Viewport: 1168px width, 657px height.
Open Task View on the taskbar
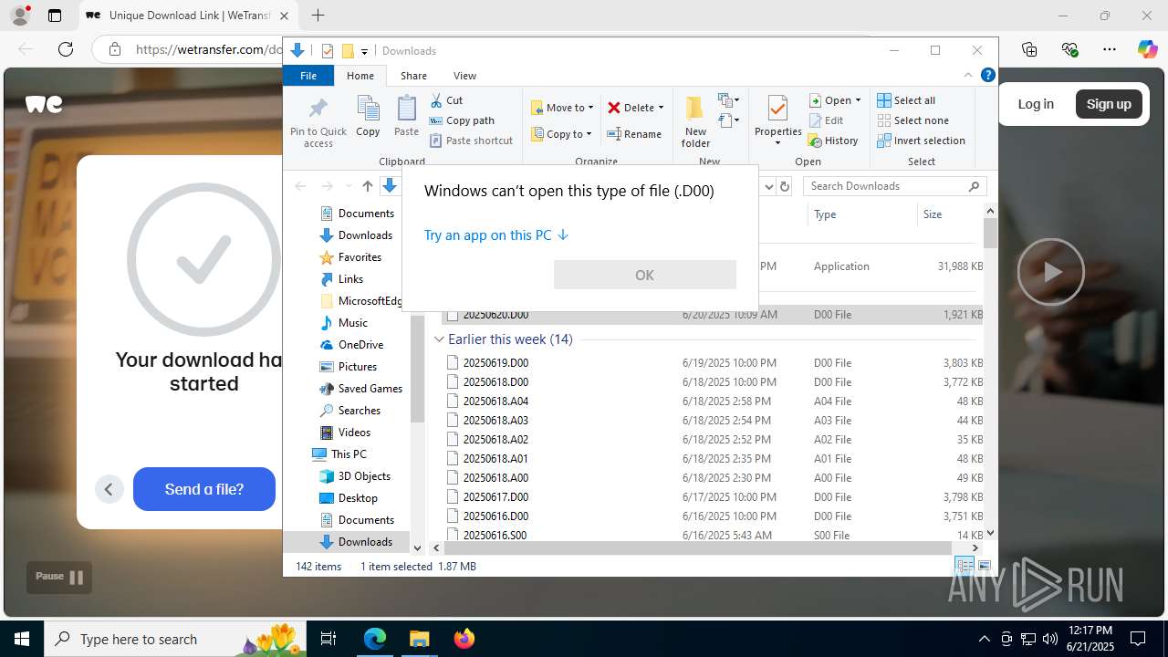329,639
